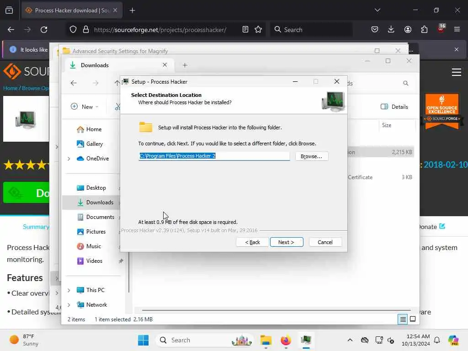Open the weather widget on taskbar
The image size is (468, 351).
24,340
